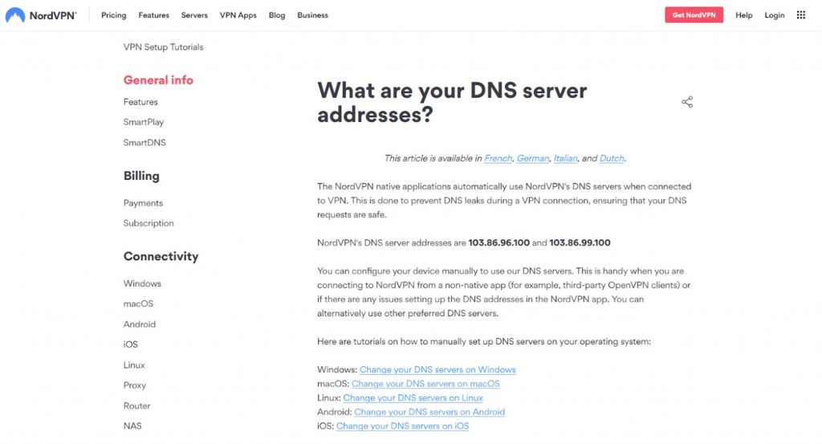Open the SmartDNS sidebar link
Viewport: 822px width, 444px height.
pyautogui.click(x=144, y=143)
